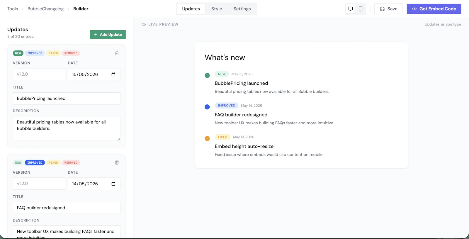Click the green NEW timeline dot
Screen dimensions: 469x239
[x=207, y=75]
